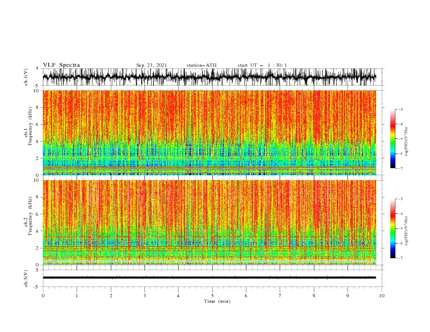Click the ch.2 spectrogram color scale bar

point(393,228)
